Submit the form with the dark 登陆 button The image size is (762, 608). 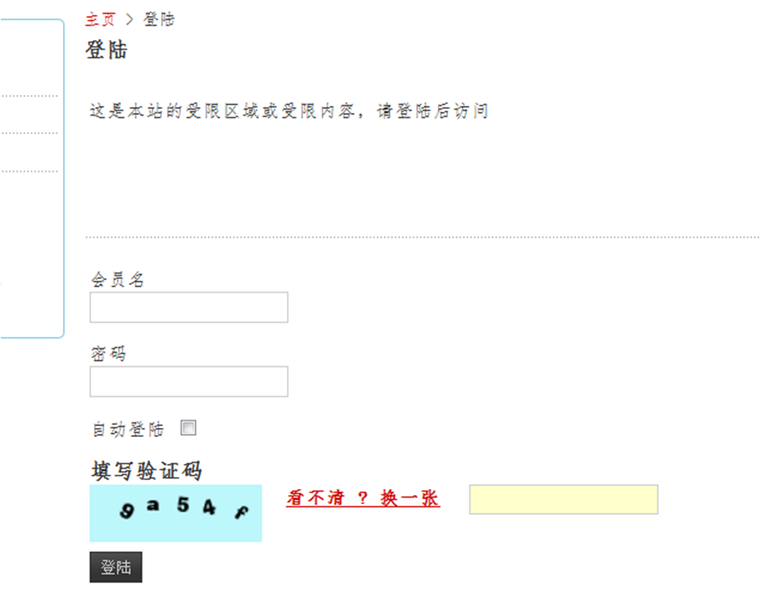click(x=116, y=567)
